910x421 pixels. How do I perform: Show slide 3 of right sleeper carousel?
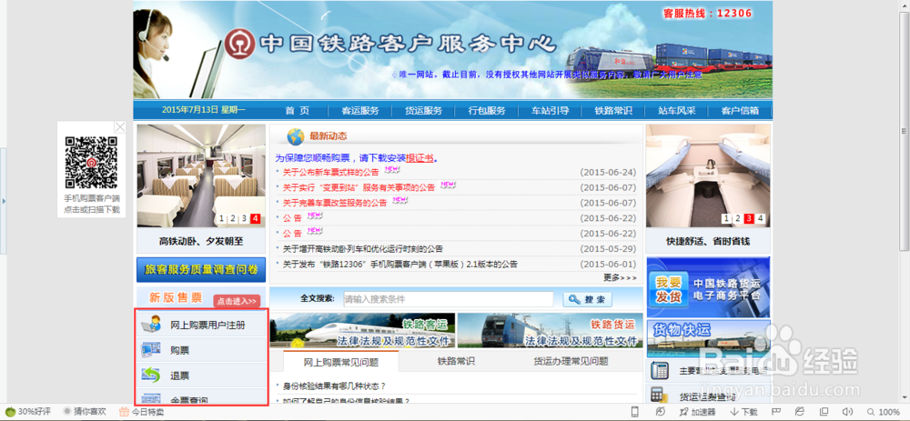pyautogui.click(x=749, y=218)
